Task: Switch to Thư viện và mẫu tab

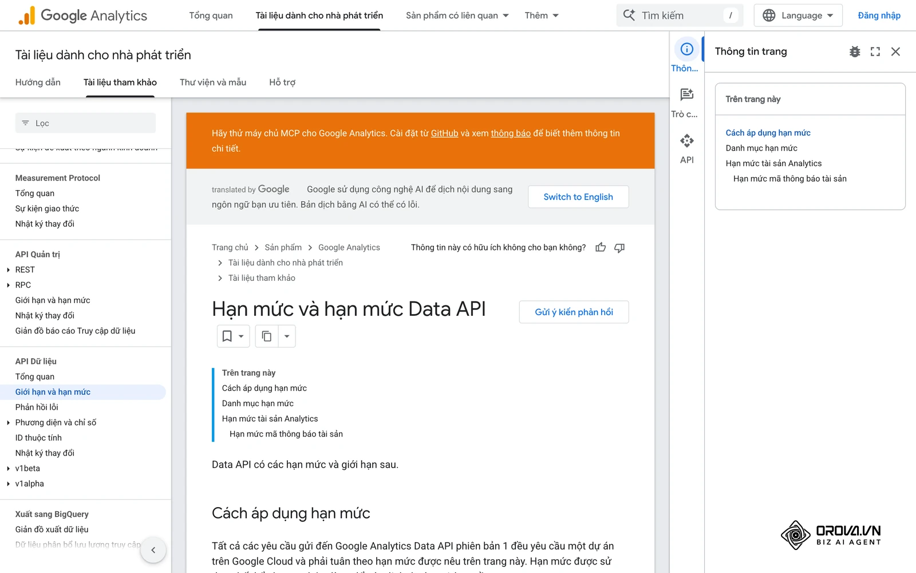Action: pyautogui.click(x=213, y=83)
